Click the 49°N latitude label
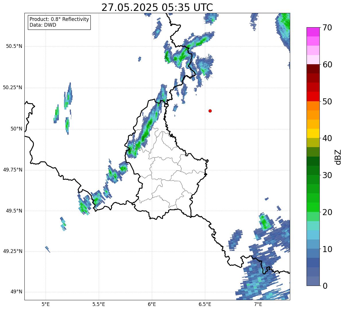The image size is (345, 310). click(16, 292)
